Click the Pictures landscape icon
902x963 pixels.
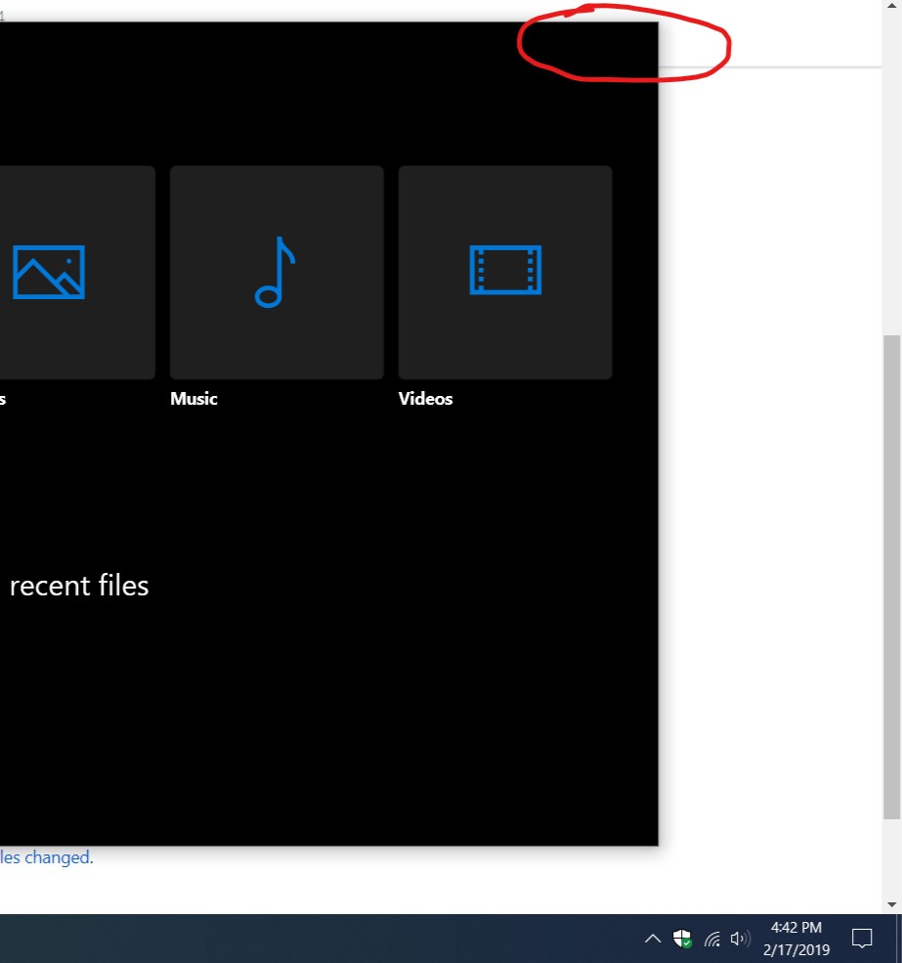(49, 272)
